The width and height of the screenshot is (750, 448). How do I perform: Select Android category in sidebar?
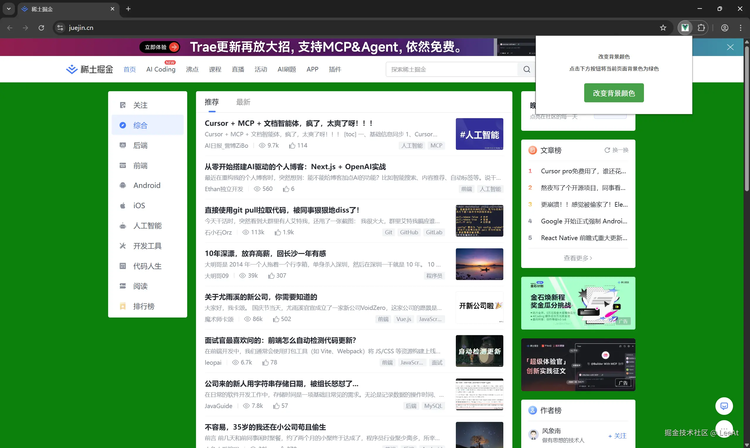(147, 185)
